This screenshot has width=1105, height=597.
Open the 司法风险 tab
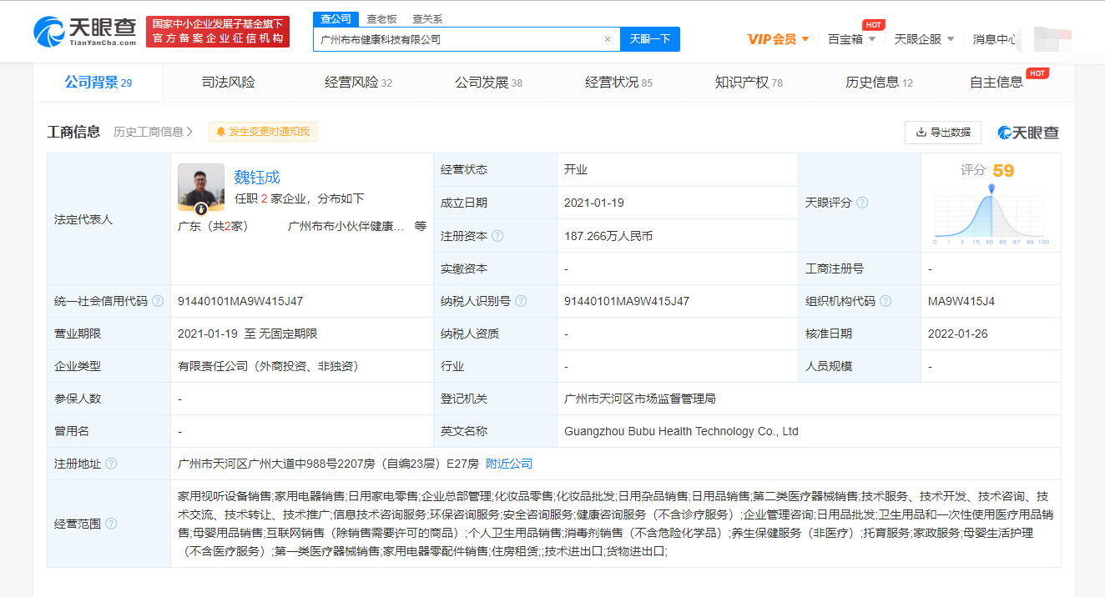point(228,83)
